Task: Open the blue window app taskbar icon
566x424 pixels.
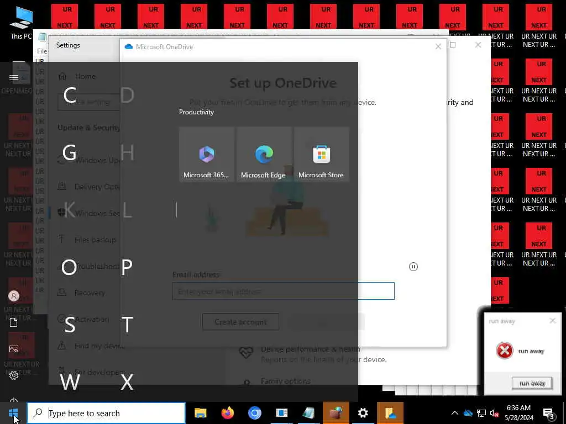Action: pyautogui.click(x=281, y=413)
